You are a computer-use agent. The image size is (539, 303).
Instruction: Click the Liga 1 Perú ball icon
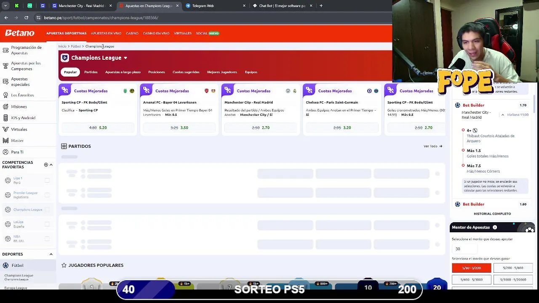point(8,181)
